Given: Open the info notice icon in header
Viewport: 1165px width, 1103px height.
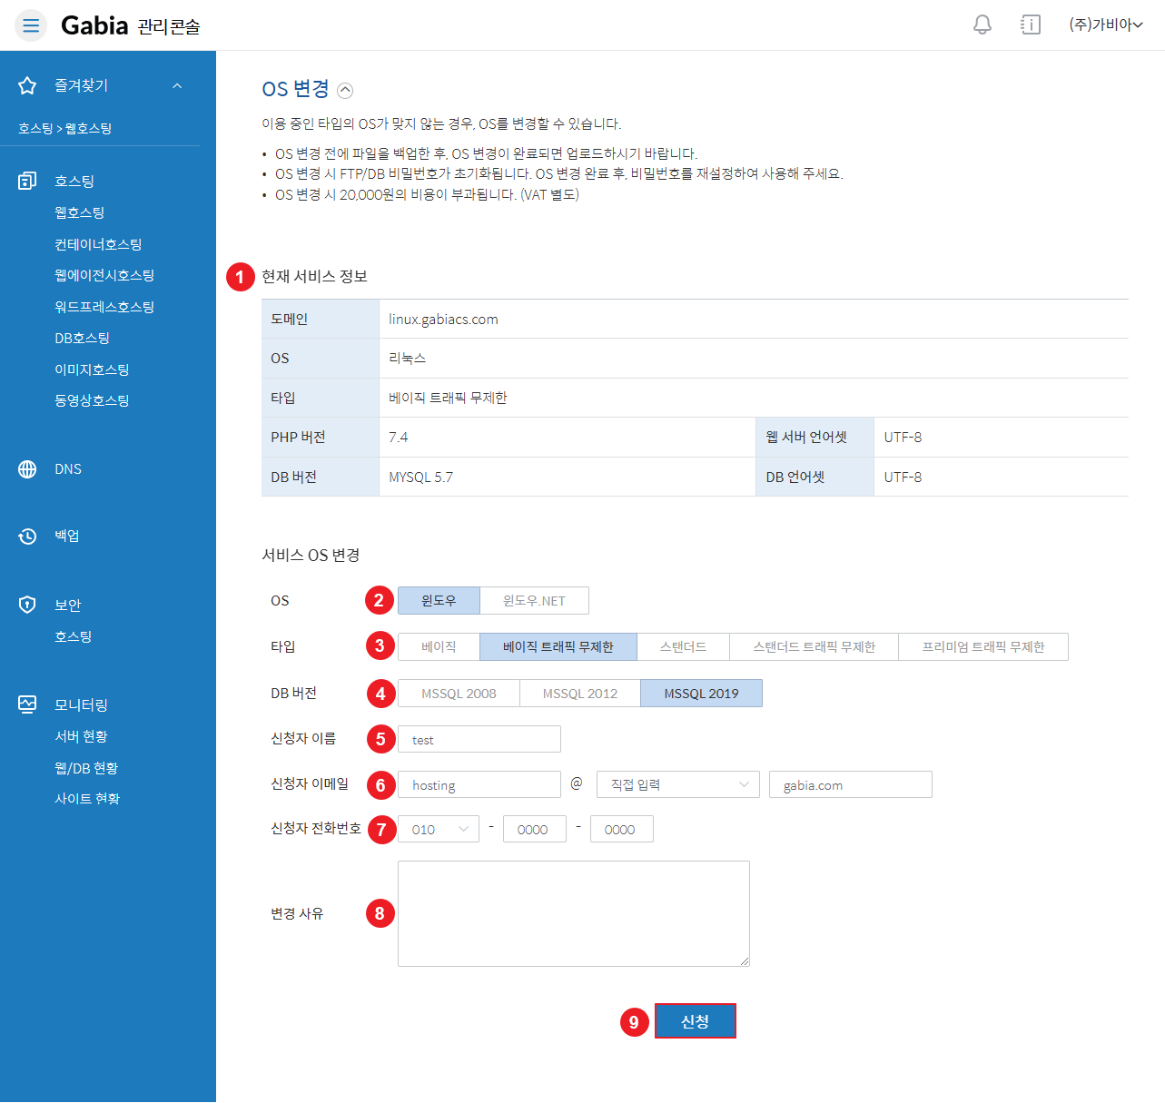Looking at the screenshot, I should click(x=1031, y=25).
